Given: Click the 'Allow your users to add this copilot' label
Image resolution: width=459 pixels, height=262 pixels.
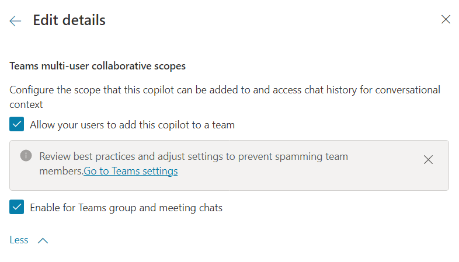Looking at the screenshot, I should click(132, 124).
